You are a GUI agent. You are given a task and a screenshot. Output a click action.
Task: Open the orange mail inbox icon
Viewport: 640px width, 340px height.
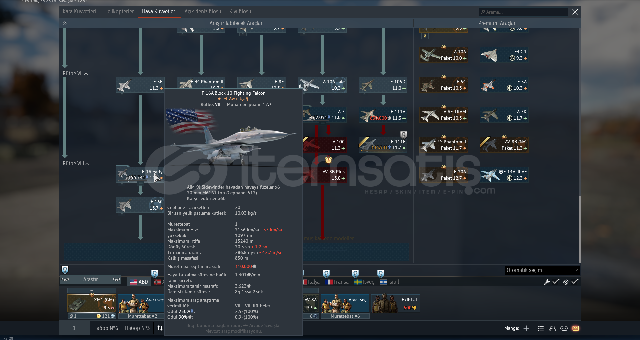pyautogui.click(x=576, y=328)
